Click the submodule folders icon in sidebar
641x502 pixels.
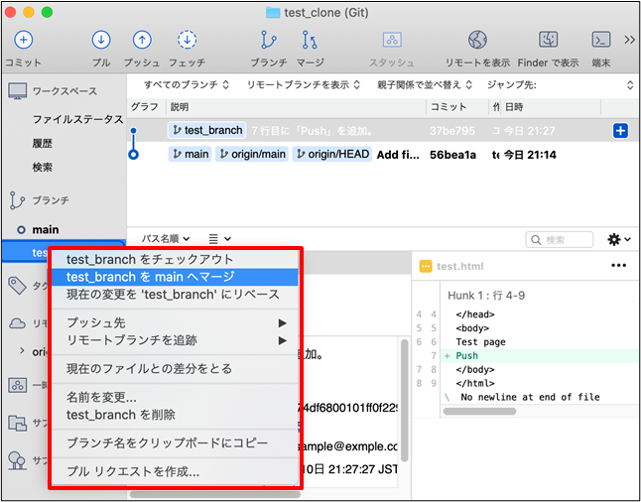click(18, 423)
